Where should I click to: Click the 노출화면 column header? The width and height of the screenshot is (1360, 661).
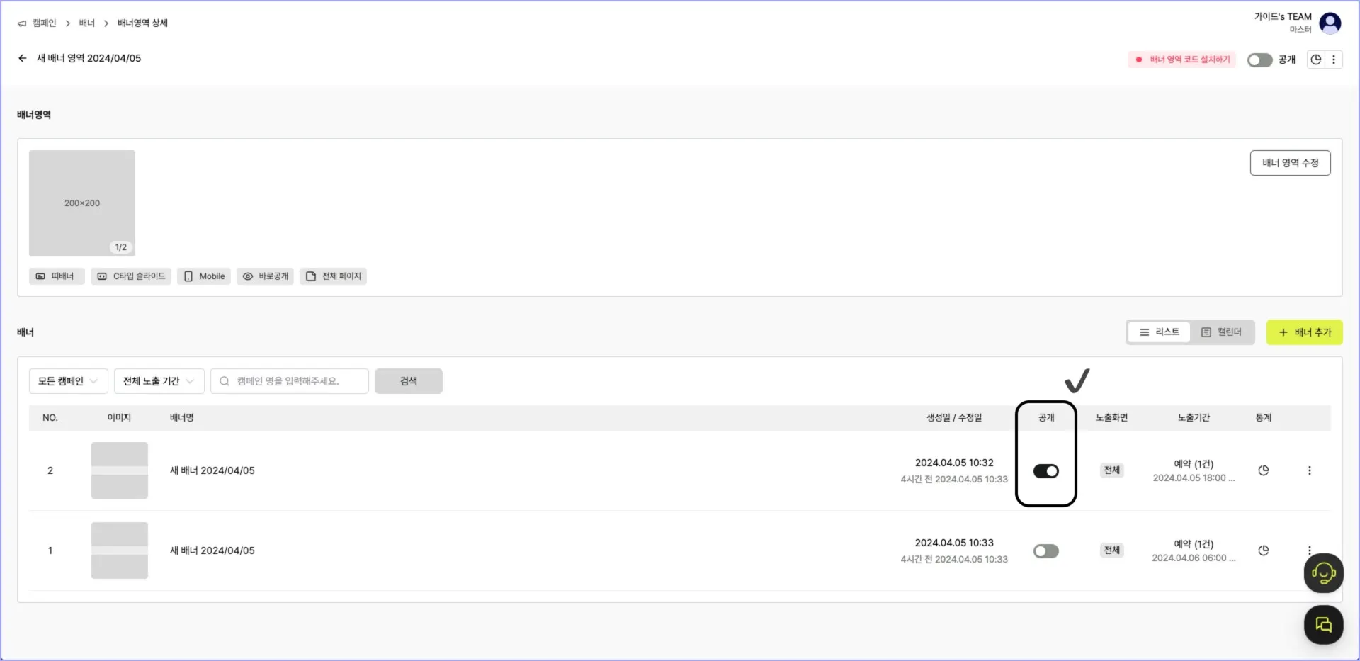(x=1112, y=418)
